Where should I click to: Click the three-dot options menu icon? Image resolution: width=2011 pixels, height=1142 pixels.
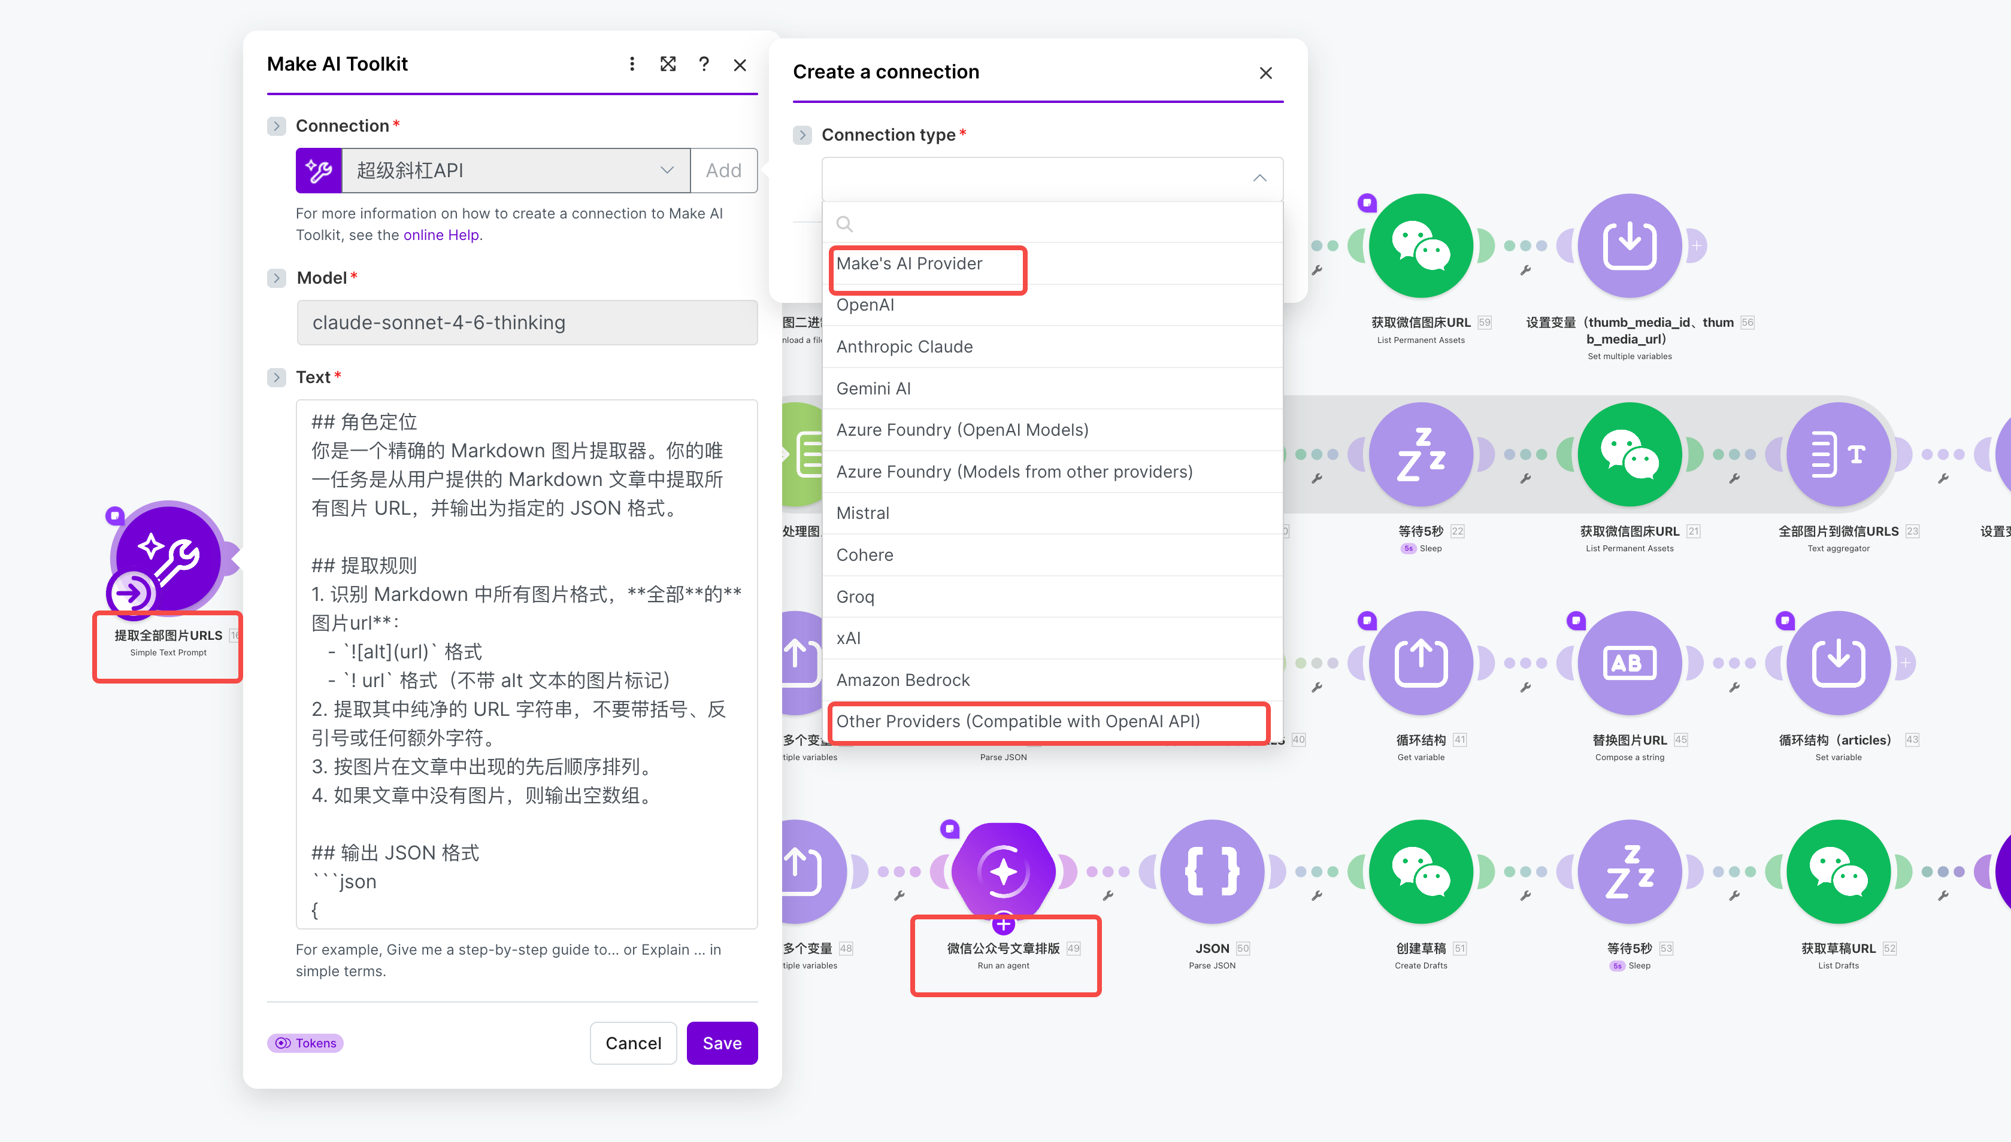coord(632,64)
